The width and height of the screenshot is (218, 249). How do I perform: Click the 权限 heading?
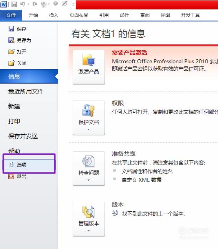click(118, 103)
